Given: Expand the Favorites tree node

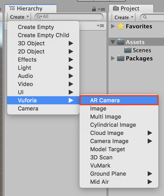Looking at the screenshot, I should point(113,26).
